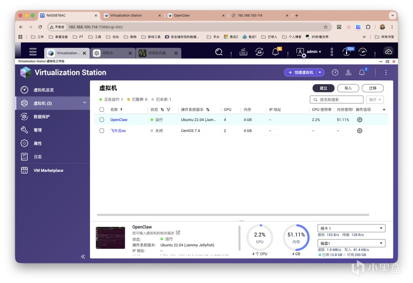Open the QTS dashboard gauge icon

click(x=363, y=52)
